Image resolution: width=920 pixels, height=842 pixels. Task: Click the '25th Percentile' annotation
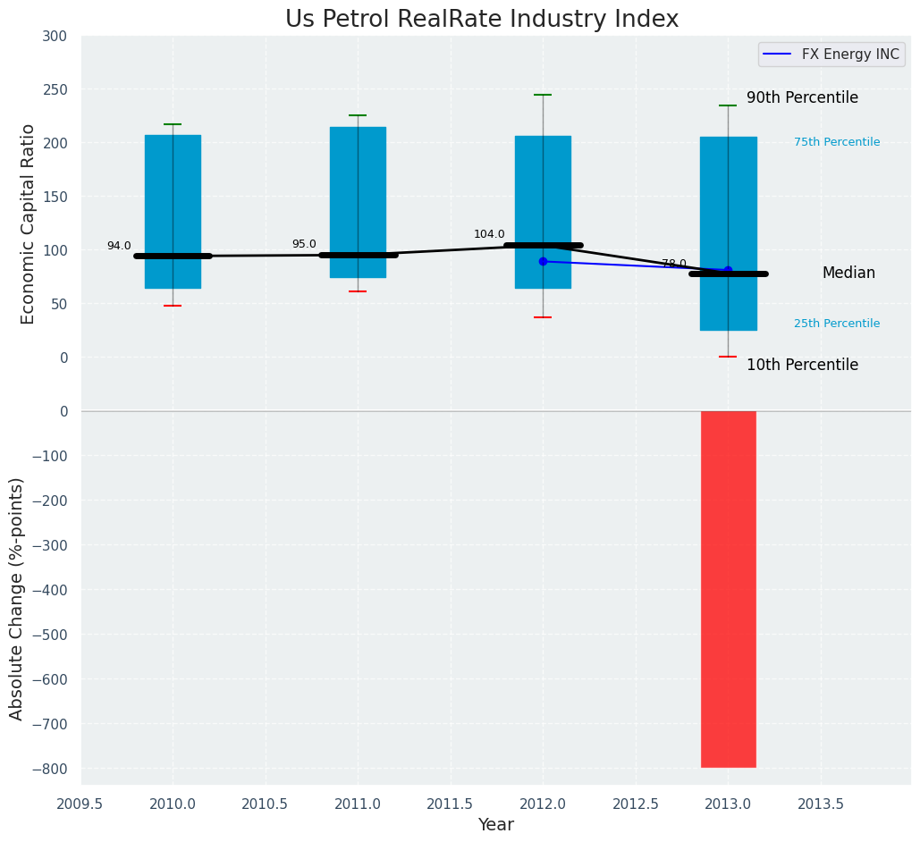pos(836,324)
